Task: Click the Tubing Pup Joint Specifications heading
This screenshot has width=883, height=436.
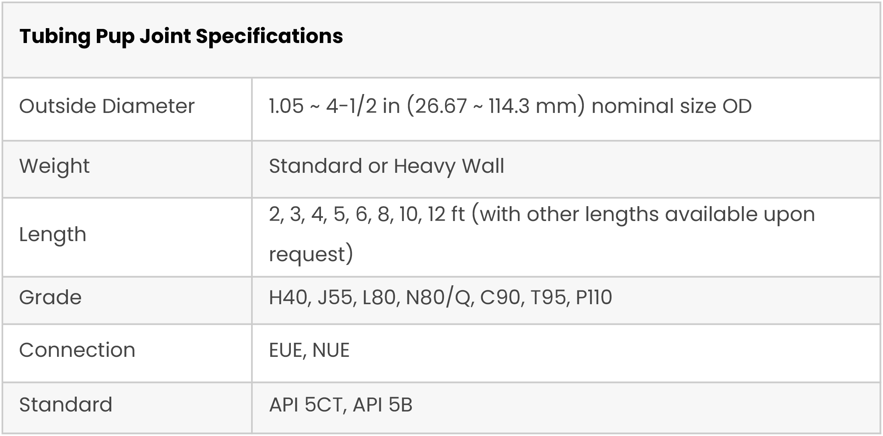Action: click(181, 36)
